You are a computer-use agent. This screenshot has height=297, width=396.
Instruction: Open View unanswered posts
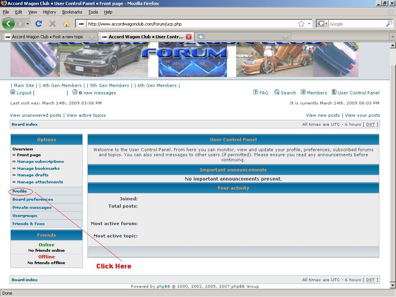[x=36, y=115]
